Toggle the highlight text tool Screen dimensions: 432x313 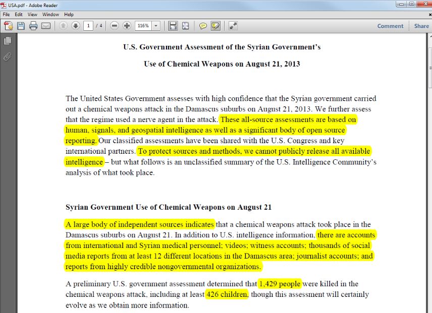point(215,26)
